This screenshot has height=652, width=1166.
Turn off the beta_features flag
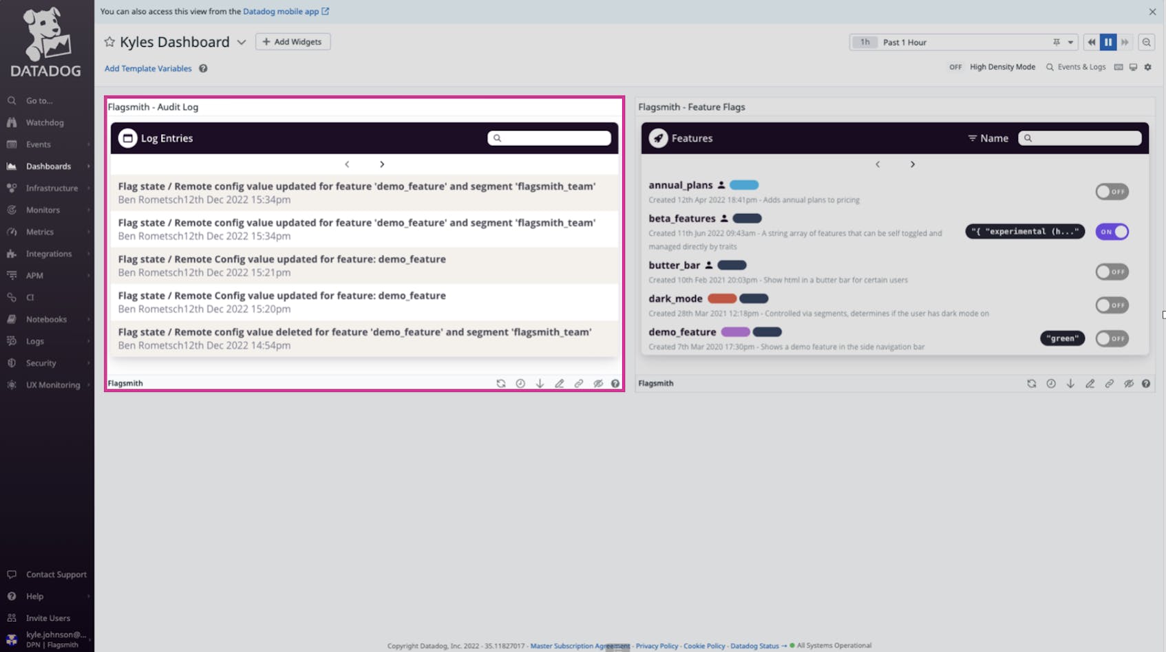(1112, 232)
